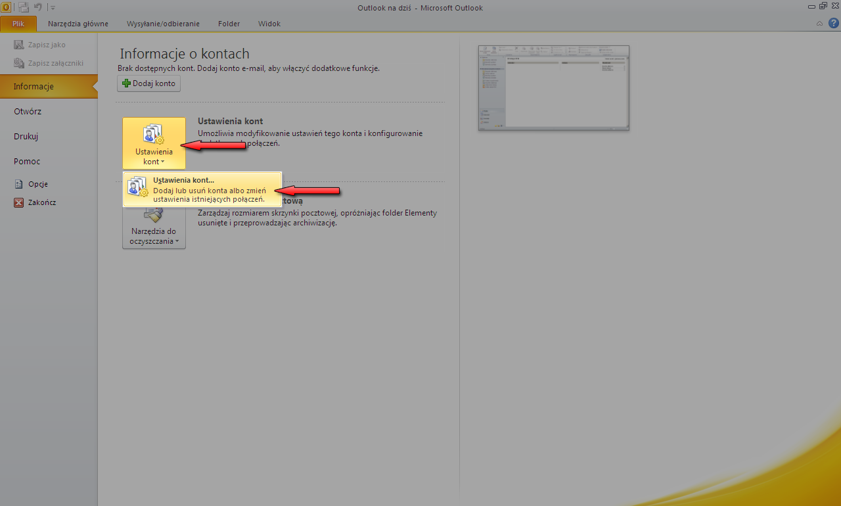
Task: Collapse the ribbon with the caret icon
Action: (819, 24)
